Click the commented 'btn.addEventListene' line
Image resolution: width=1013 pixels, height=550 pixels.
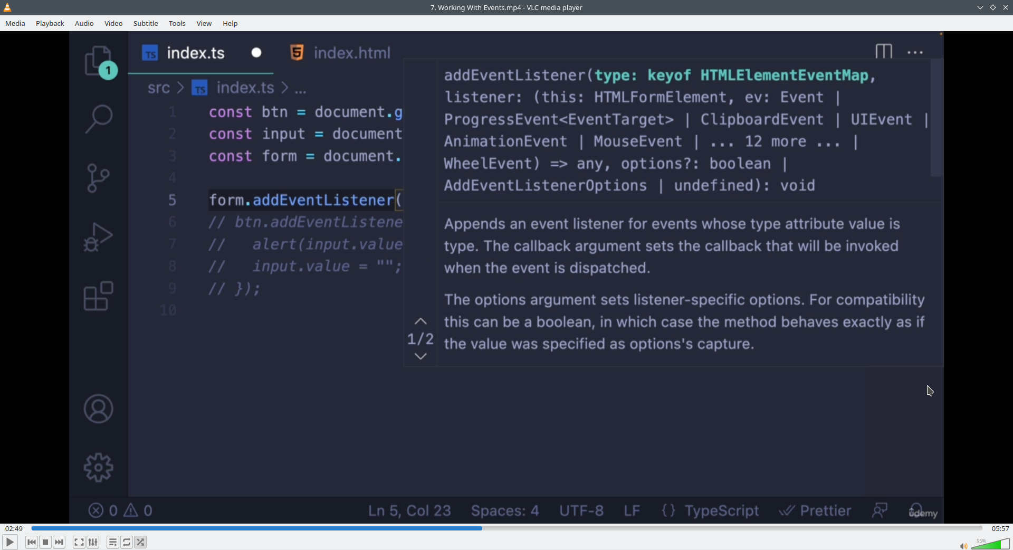[x=305, y=222]
